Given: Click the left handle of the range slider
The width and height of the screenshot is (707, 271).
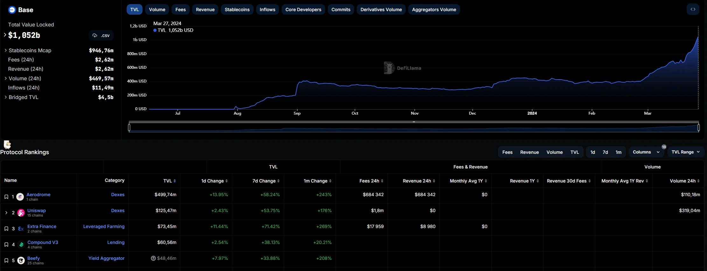Looking at the screenshot, I should (129, 128).
